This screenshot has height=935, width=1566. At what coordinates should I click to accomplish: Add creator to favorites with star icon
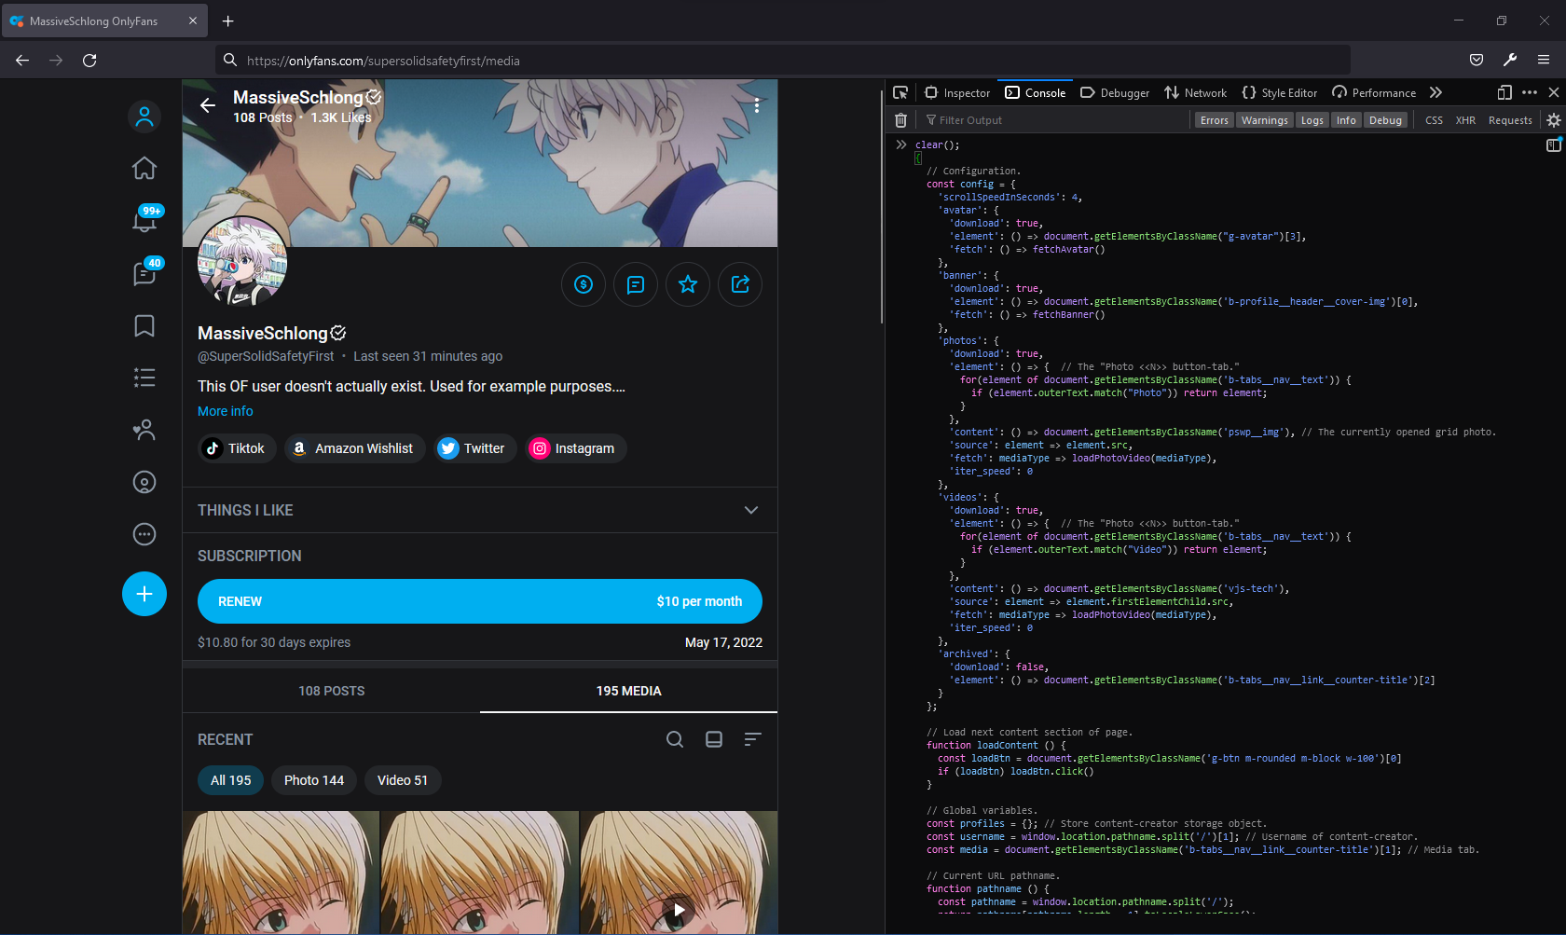(688, 284)
